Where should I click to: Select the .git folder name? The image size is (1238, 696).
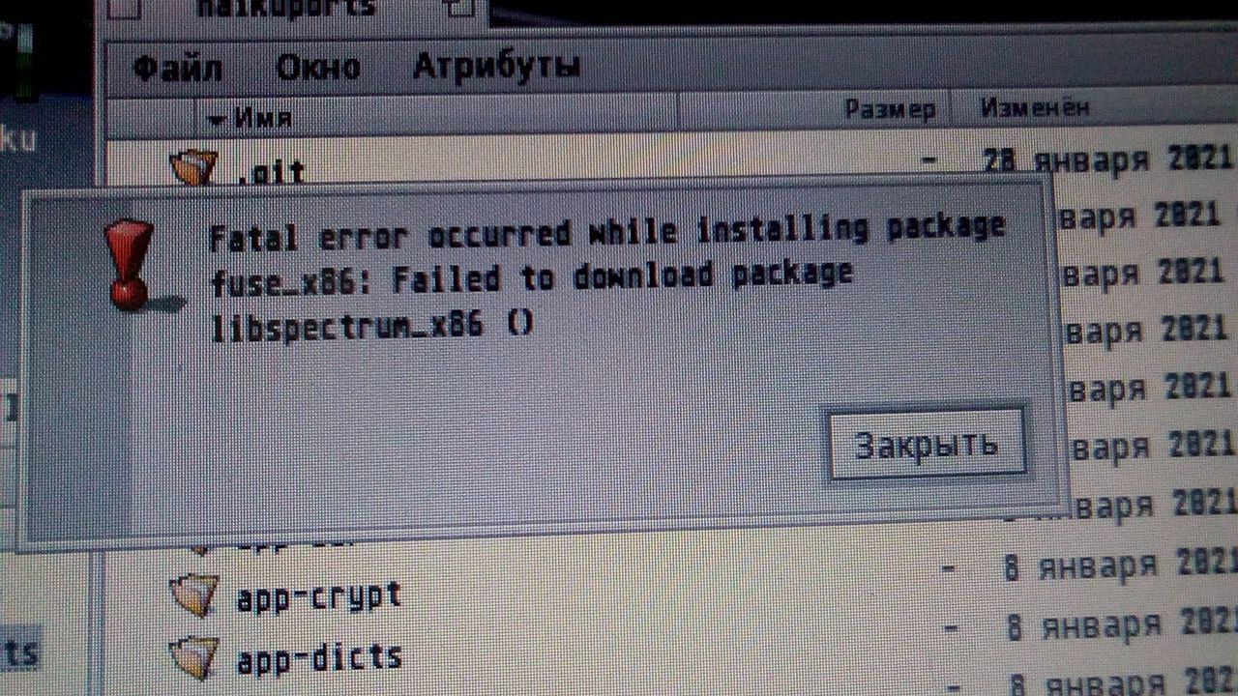[x=271, y=174]
